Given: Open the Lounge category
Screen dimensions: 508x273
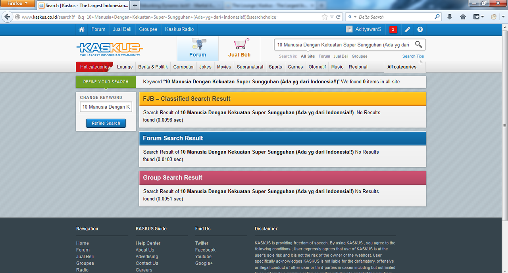Looking at the screenshot, I should point(125,67).
